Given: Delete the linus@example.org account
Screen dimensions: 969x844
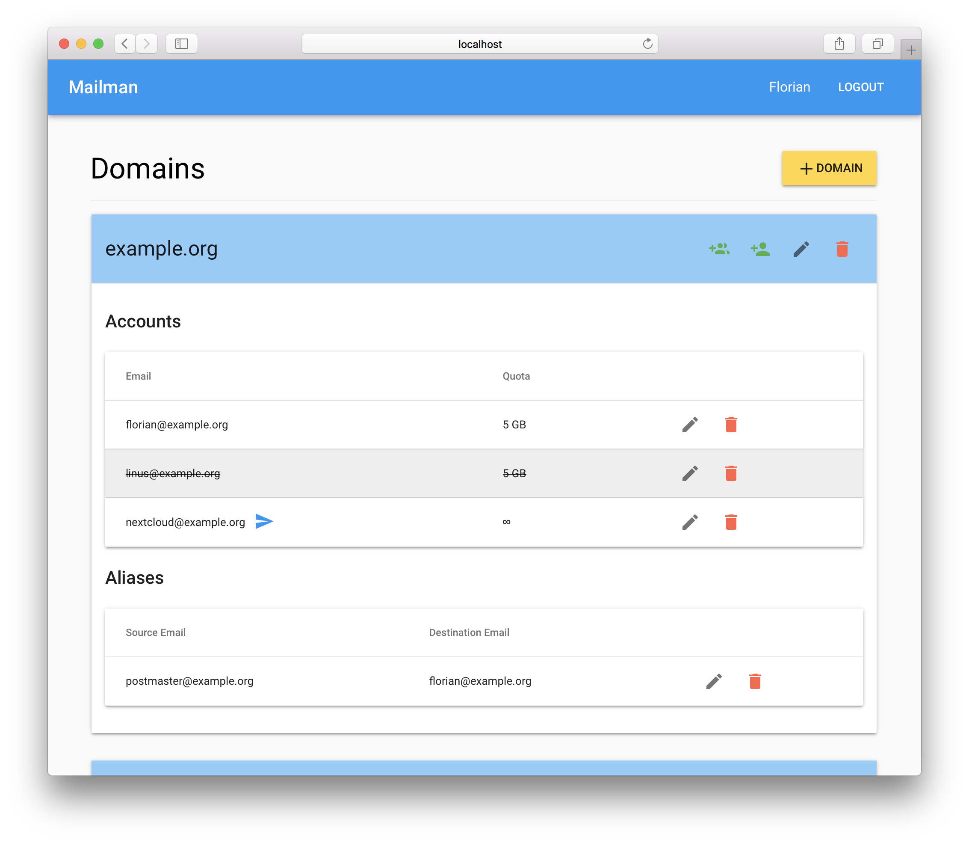Looking at the screenshot, I should pos(731,473).
